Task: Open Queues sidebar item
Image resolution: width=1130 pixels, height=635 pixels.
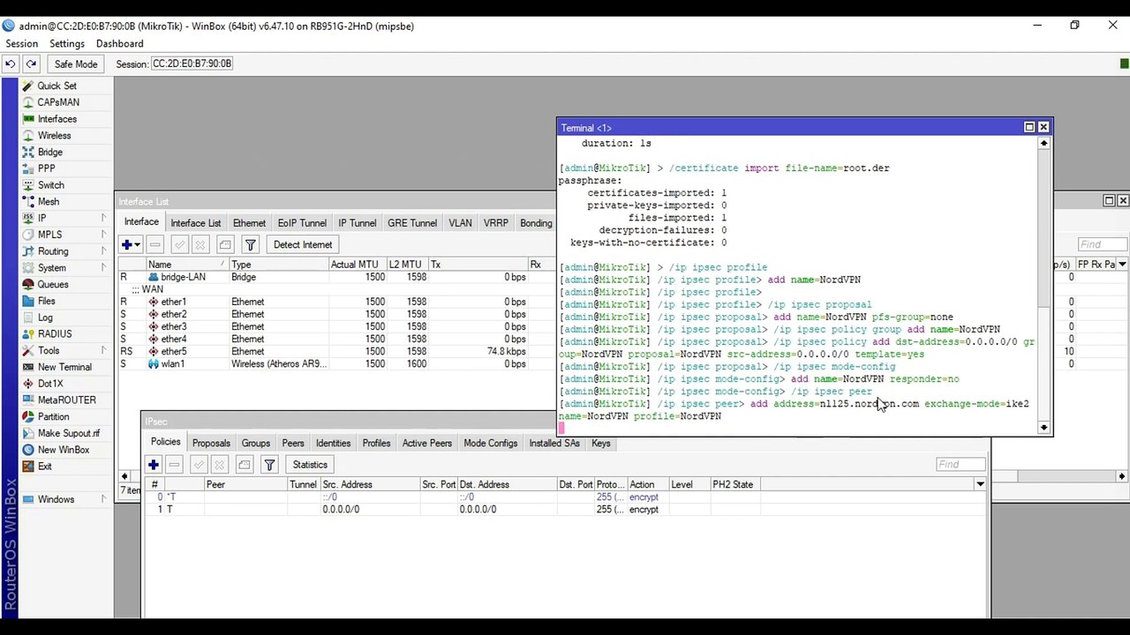Action: pyautogui.click(x=52, y=284)
